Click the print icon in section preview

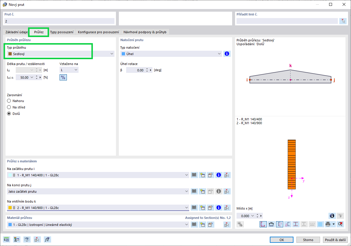328,224
